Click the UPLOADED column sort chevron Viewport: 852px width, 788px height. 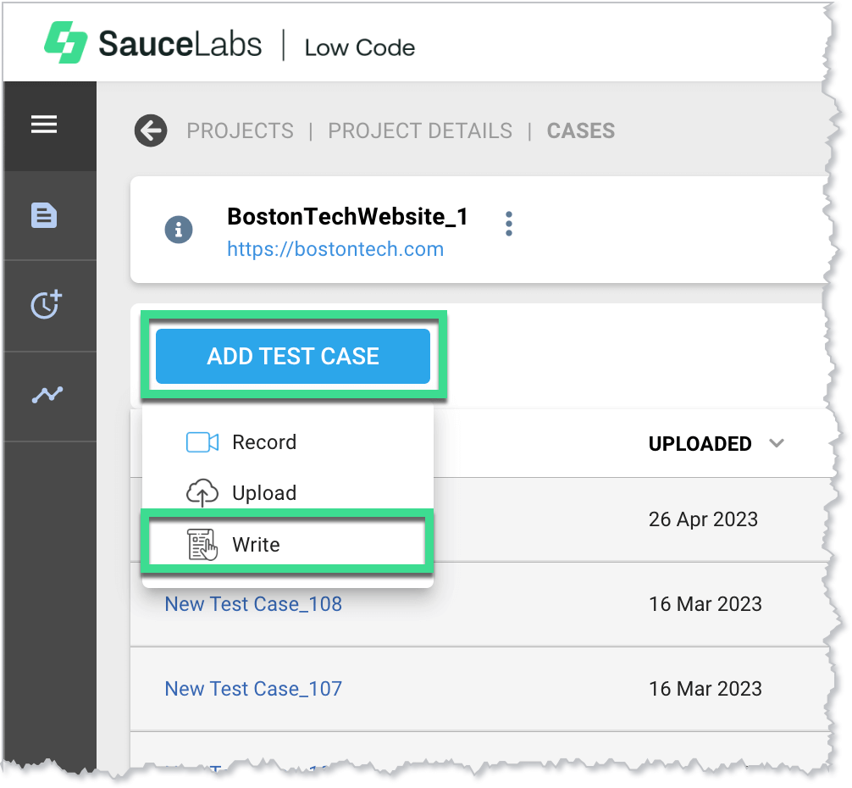tap(777, 443)
